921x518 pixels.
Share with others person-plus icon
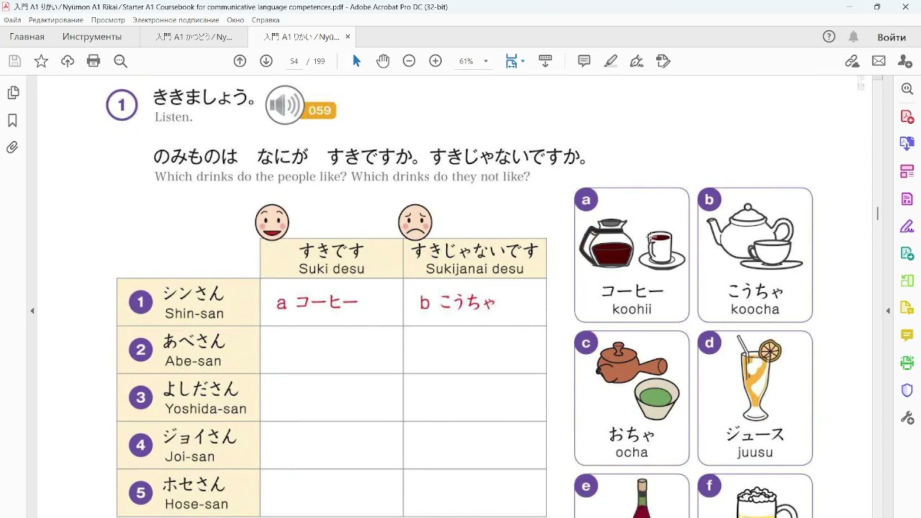click(905, 61)
